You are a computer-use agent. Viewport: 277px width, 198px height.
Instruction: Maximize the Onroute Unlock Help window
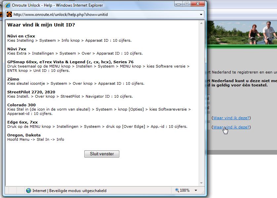click(187, 4)
